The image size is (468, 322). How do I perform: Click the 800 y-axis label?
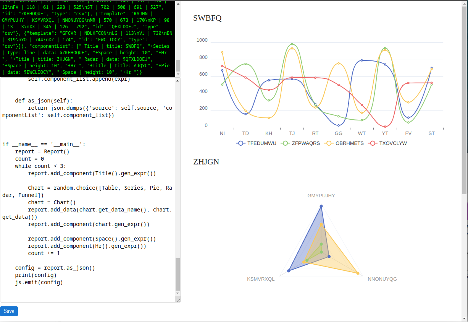click(x=203, y=57)
